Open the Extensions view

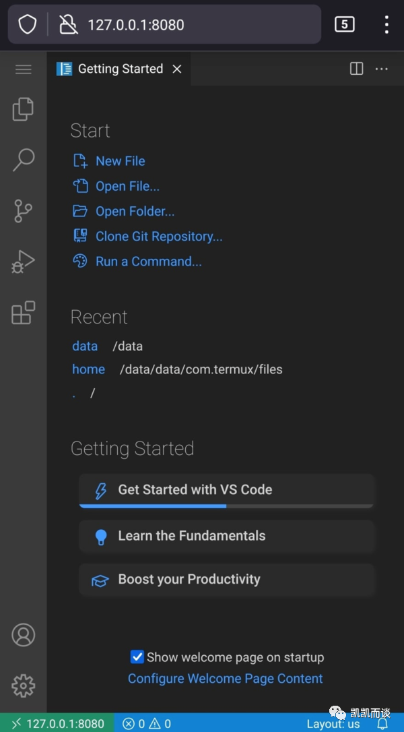24,312
